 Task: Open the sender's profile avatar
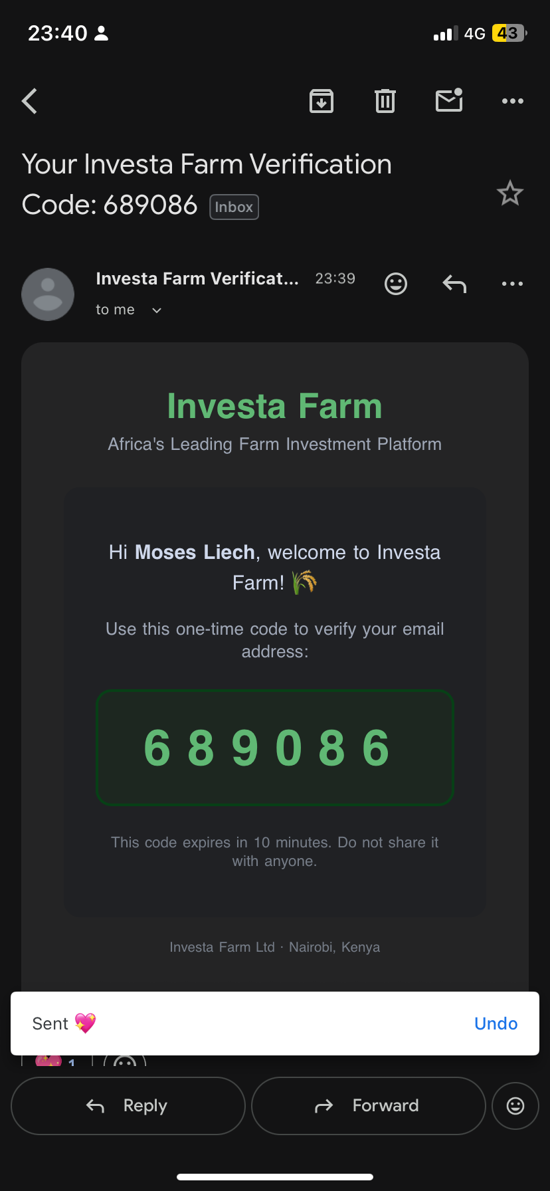(x=48, y=294)
